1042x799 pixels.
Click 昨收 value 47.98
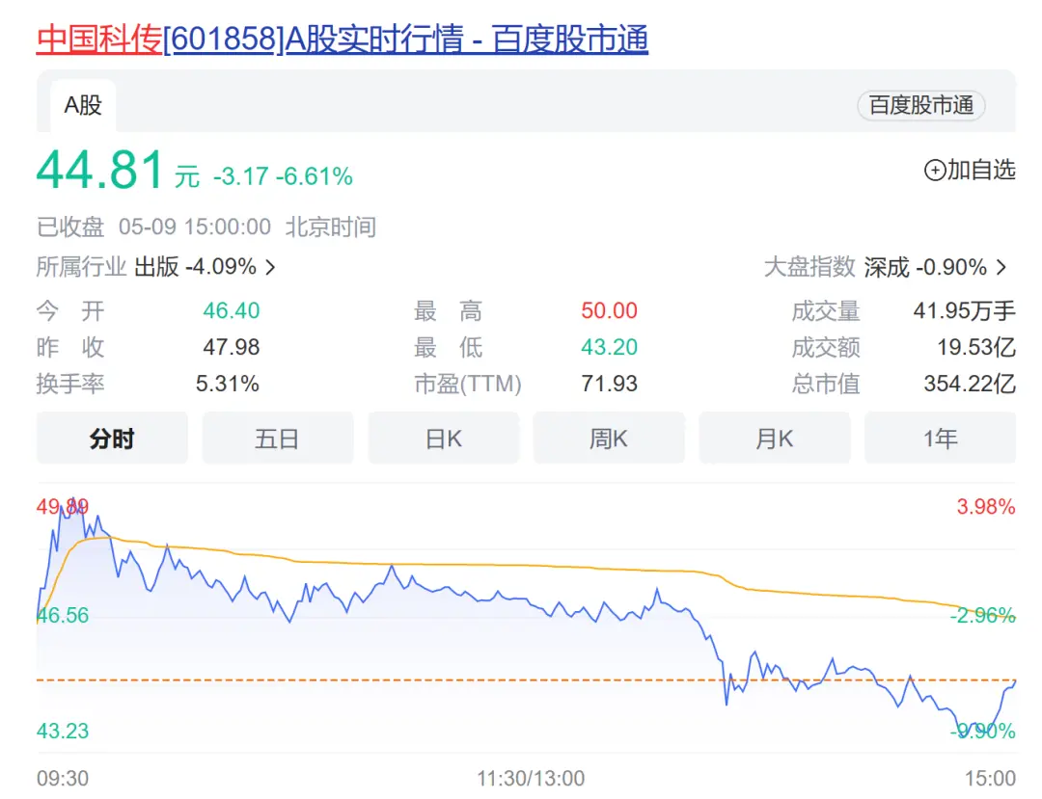pyautogui.click(x=232, y=347)
